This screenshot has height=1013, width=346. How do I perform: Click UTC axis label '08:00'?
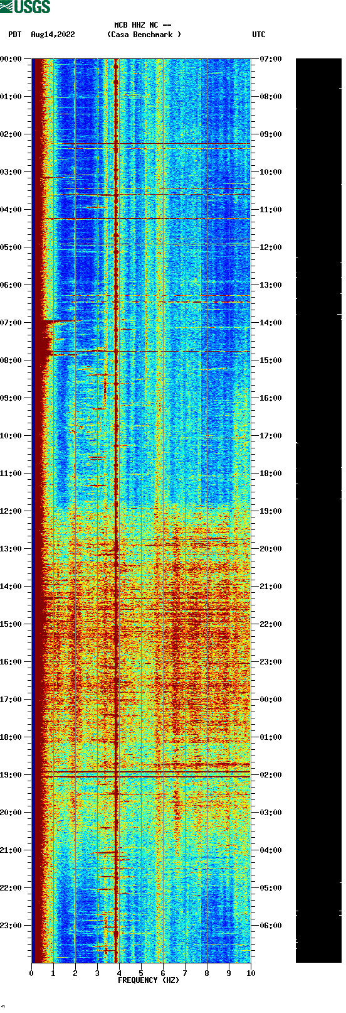[271, 97]
